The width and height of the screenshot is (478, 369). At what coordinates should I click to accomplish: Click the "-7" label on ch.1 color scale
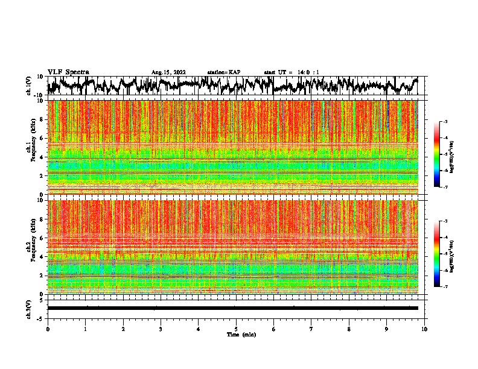tap(445, 188)
